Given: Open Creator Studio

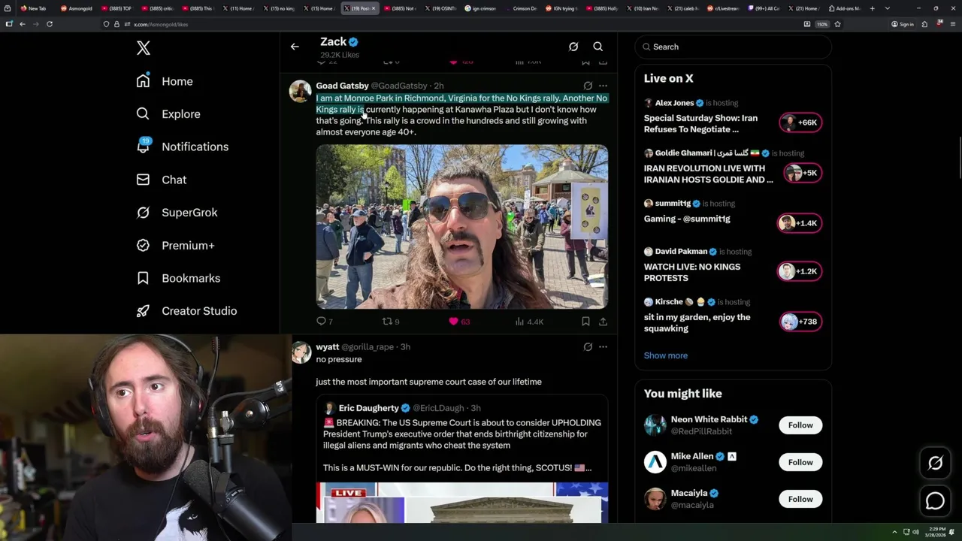Looking at the screenshot, I should click(x=186, y=311).
